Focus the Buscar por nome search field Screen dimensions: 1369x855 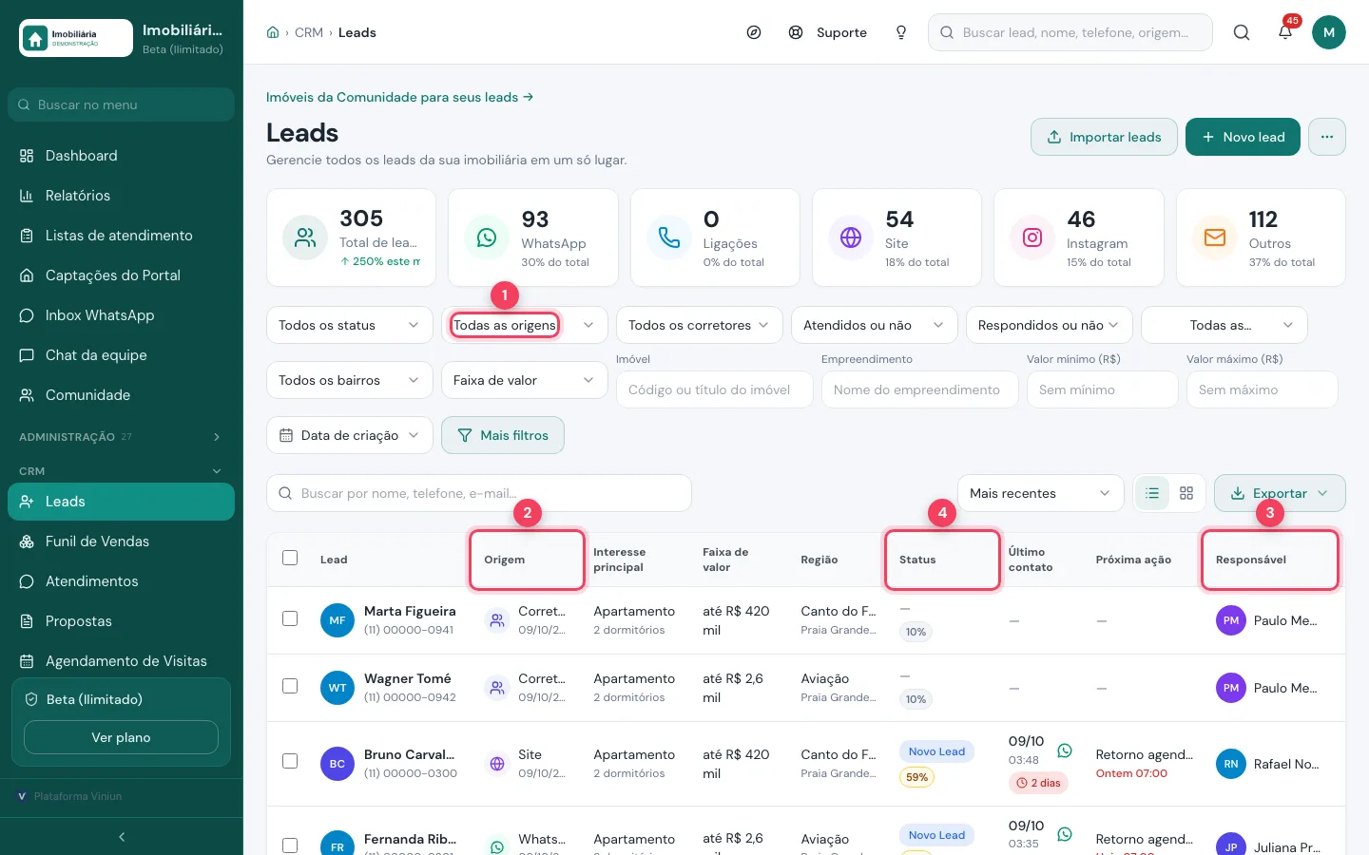point(479,493)
